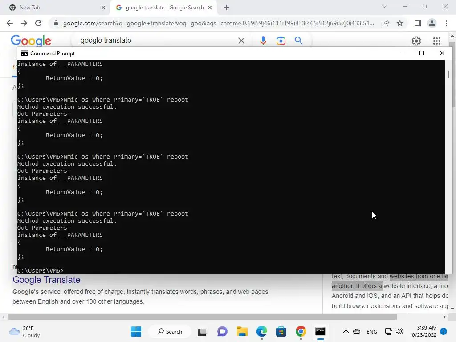This screenshot has width=456, height=342.
Task: Open weather widget showing 56°F Cloudy
Action: pyautogui.click(x=24, y=331)
